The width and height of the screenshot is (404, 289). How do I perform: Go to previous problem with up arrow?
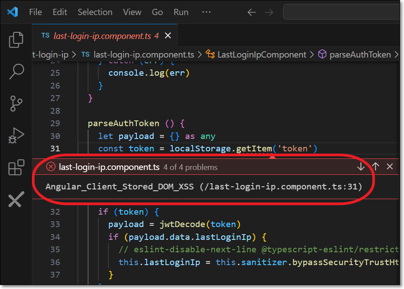click(x=376, y=166)
